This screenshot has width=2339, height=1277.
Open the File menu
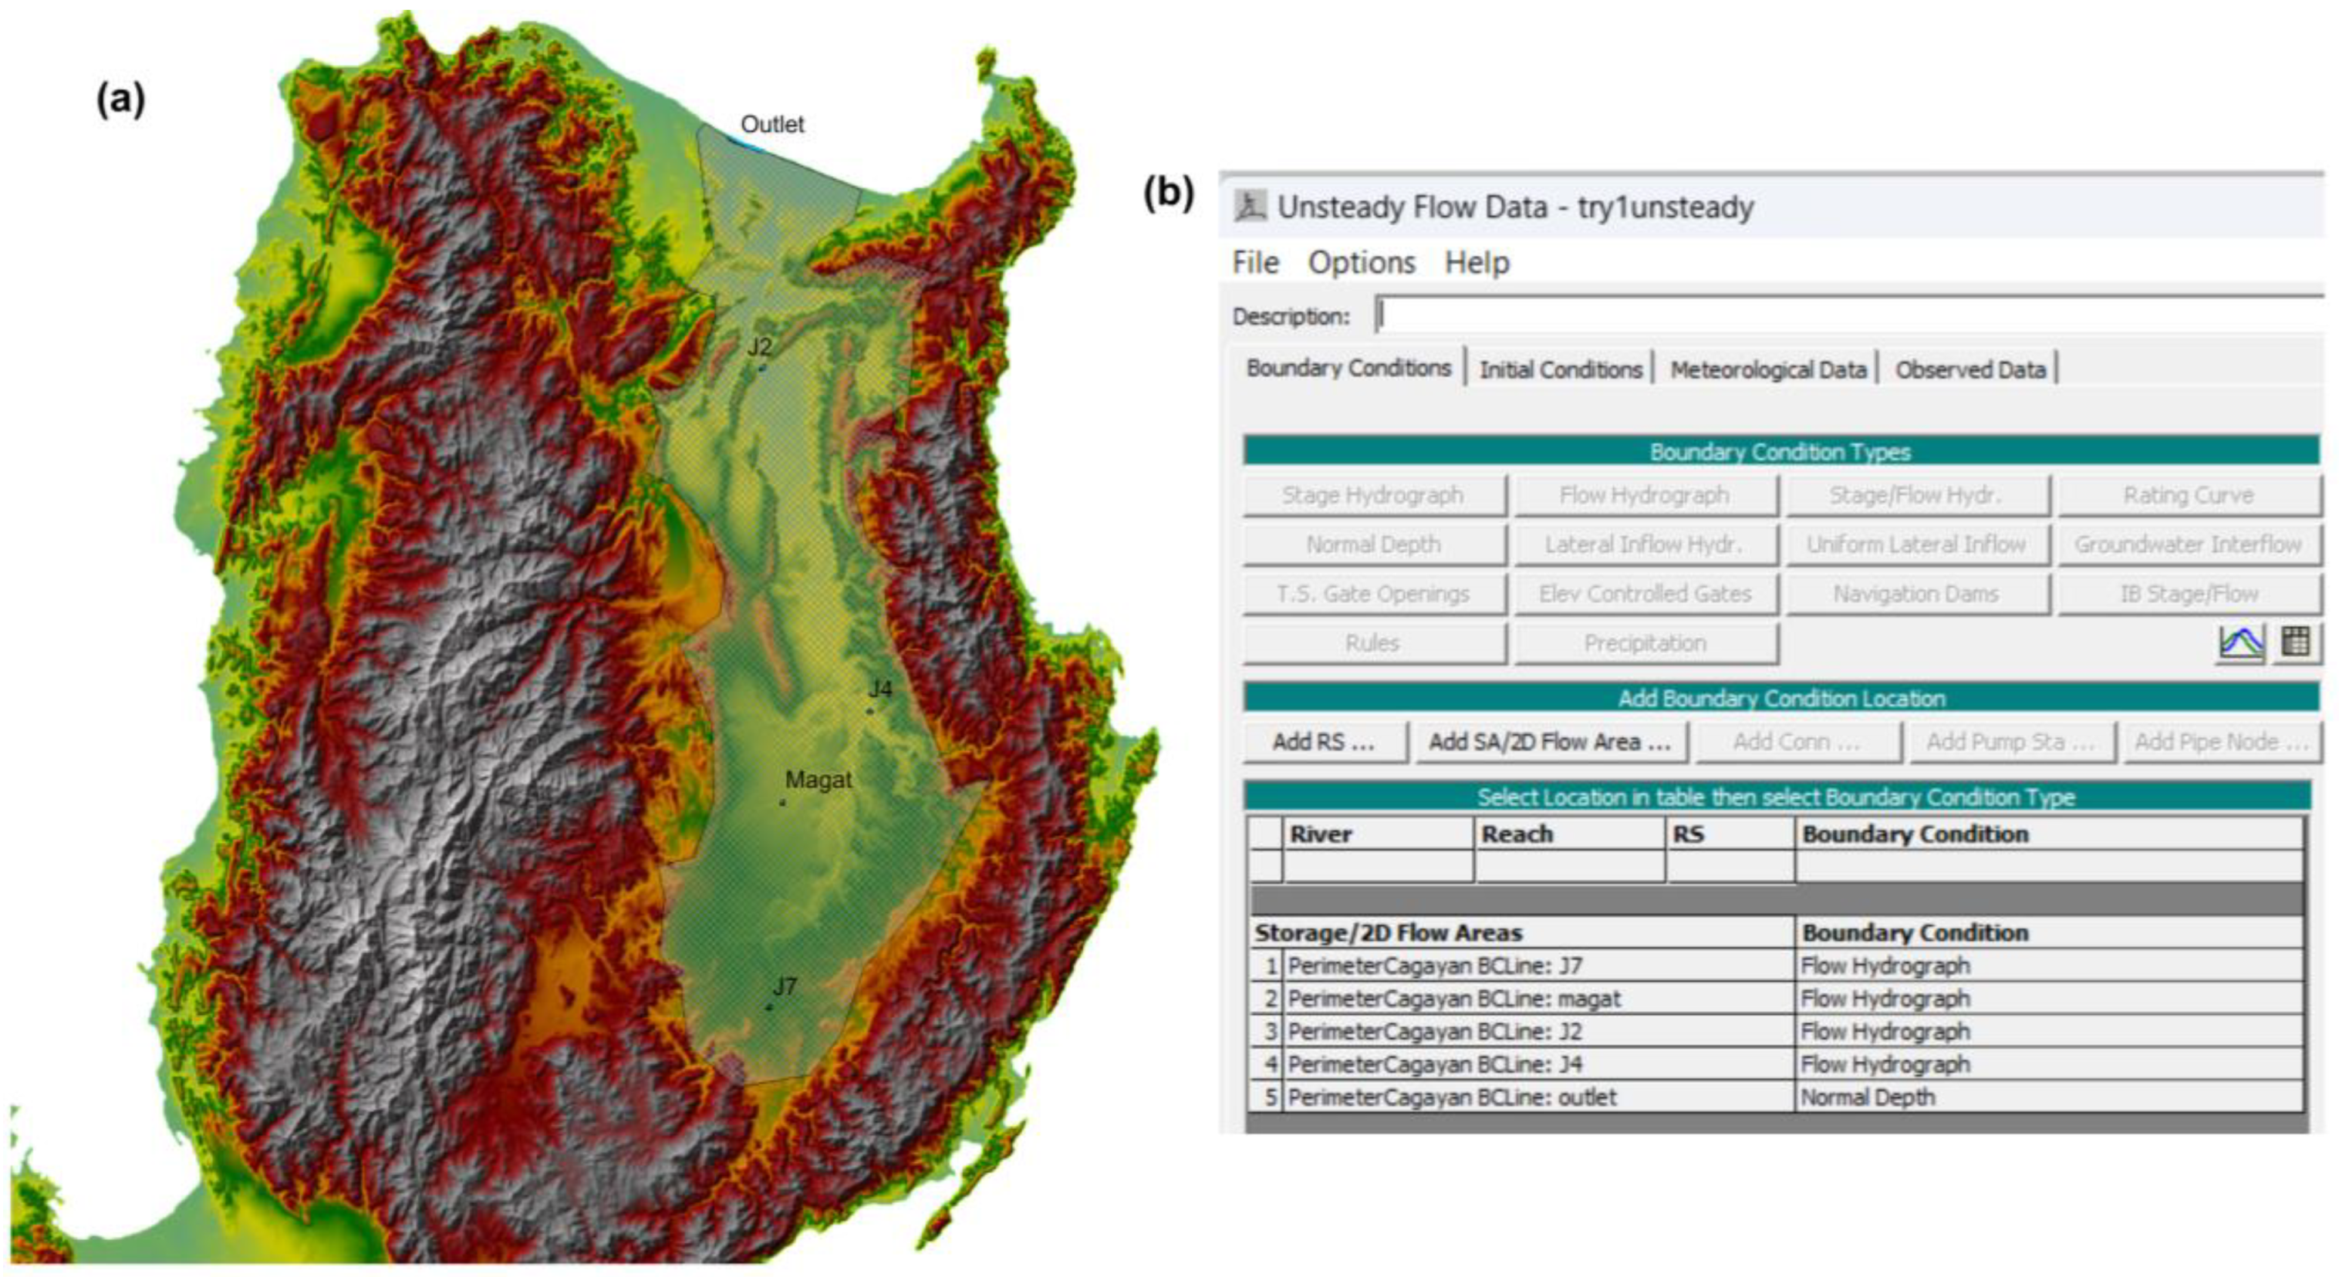[1255, 262]
